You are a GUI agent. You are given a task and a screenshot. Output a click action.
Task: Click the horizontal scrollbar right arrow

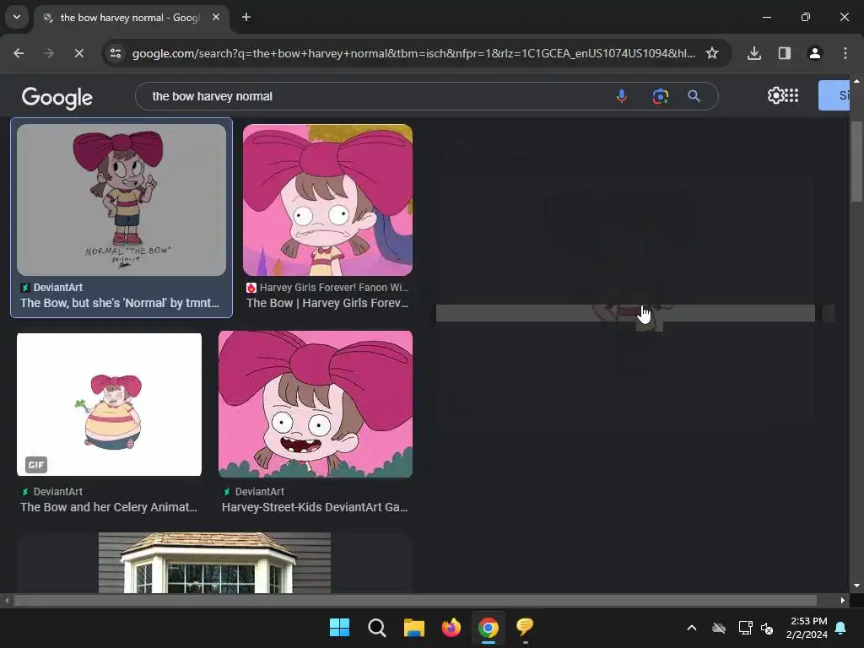click(x=843, y=600)
